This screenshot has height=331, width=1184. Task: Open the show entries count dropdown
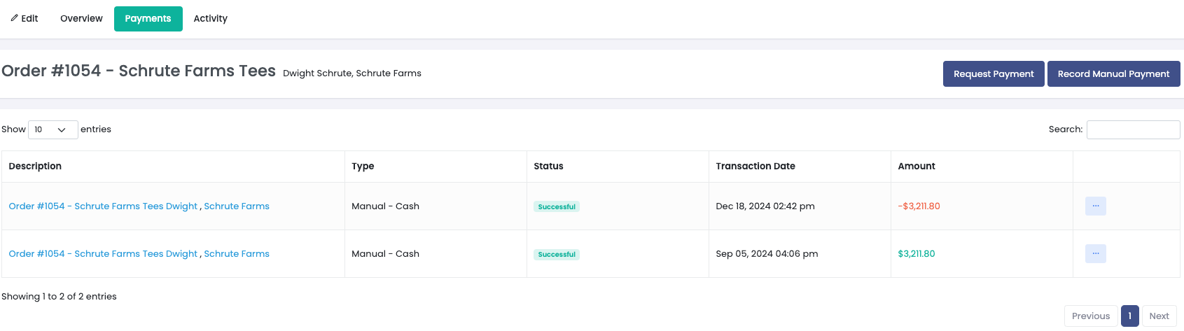click(x=53, y=129)
